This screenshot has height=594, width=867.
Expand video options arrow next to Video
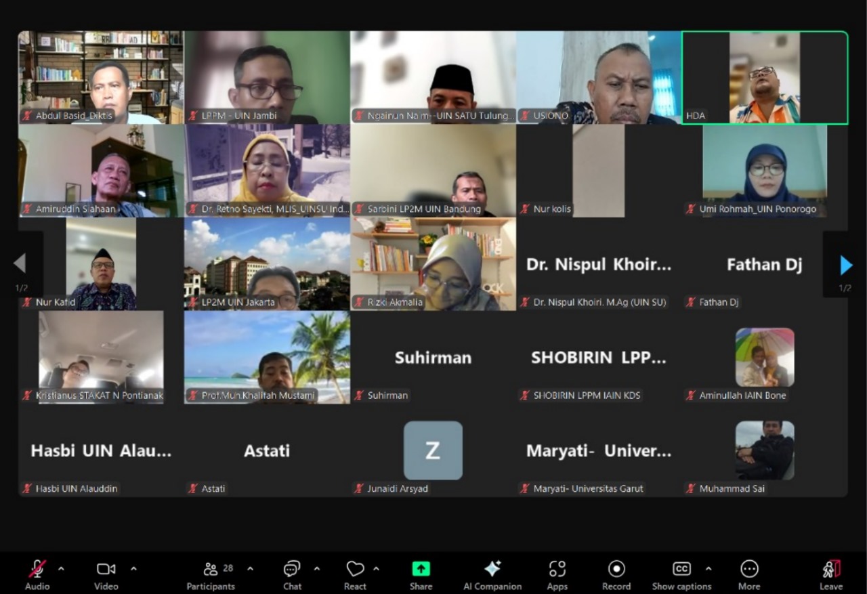click(x=133, y=569)
